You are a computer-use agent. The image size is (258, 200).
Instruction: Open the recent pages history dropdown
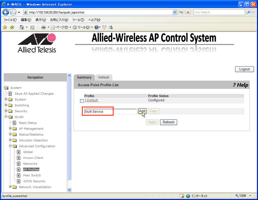(19, 12)
